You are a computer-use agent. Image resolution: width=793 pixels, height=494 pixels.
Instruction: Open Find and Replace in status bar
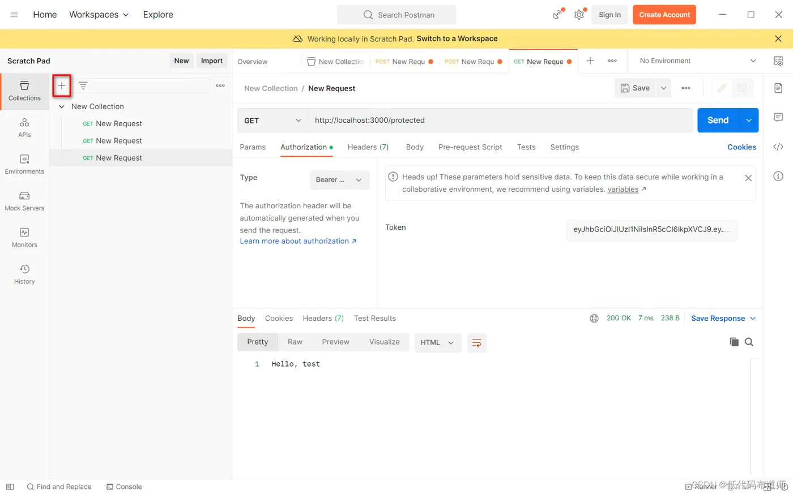59,487
